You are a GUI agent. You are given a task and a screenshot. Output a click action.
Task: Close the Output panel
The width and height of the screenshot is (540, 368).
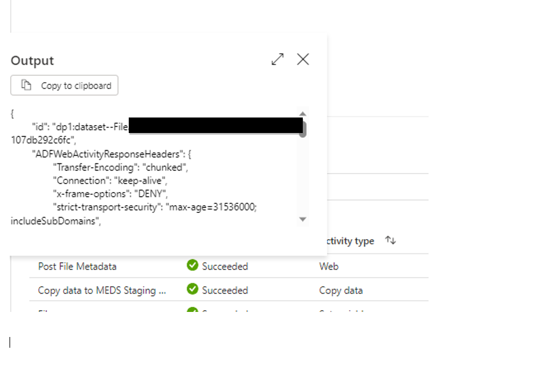point(303,59)
